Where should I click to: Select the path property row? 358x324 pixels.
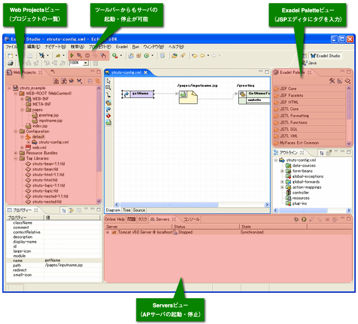[54, 266]
